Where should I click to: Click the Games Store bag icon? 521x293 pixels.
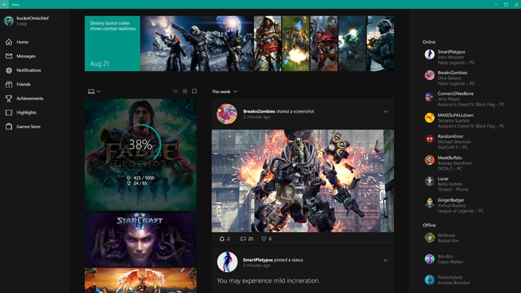tap(9, 126)
